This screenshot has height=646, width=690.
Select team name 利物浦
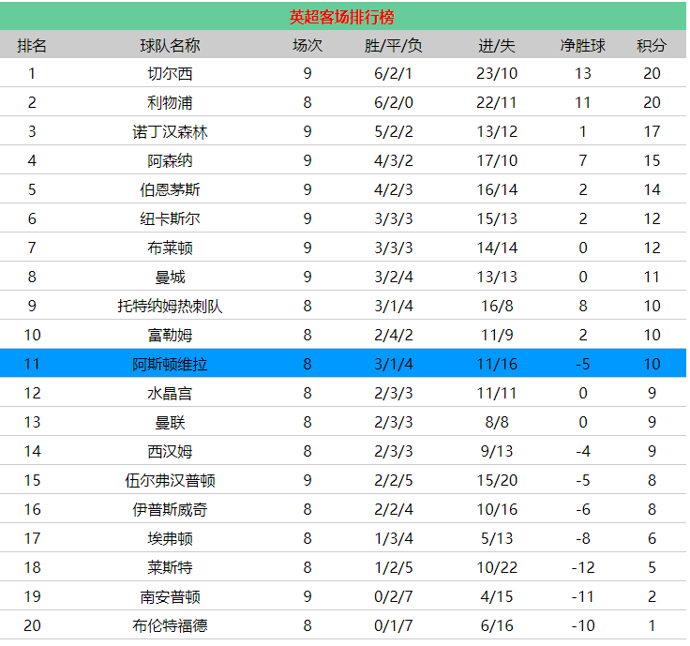(x=170, y=102)
